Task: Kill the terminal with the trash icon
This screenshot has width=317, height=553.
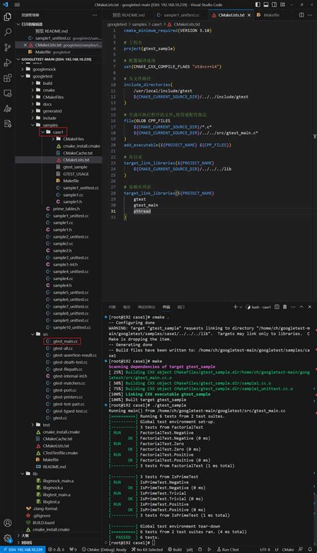Action: point(285,307)
